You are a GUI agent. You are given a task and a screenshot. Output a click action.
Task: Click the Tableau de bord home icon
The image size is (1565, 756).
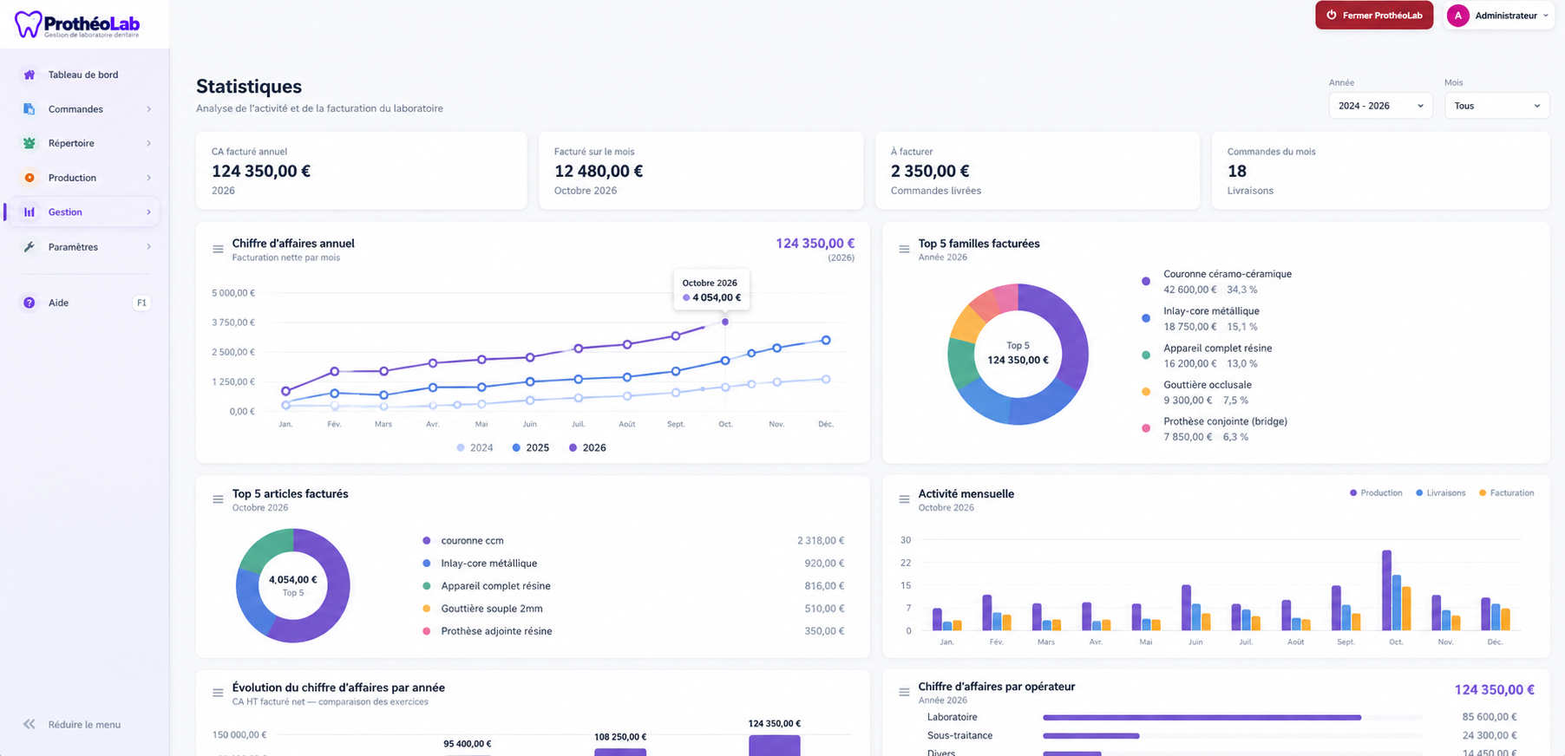click(29, 75)
